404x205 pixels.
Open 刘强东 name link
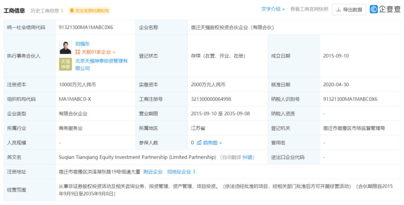(82, 44)
